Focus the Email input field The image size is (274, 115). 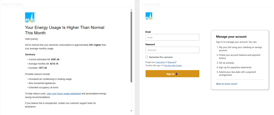pos(172,37)
